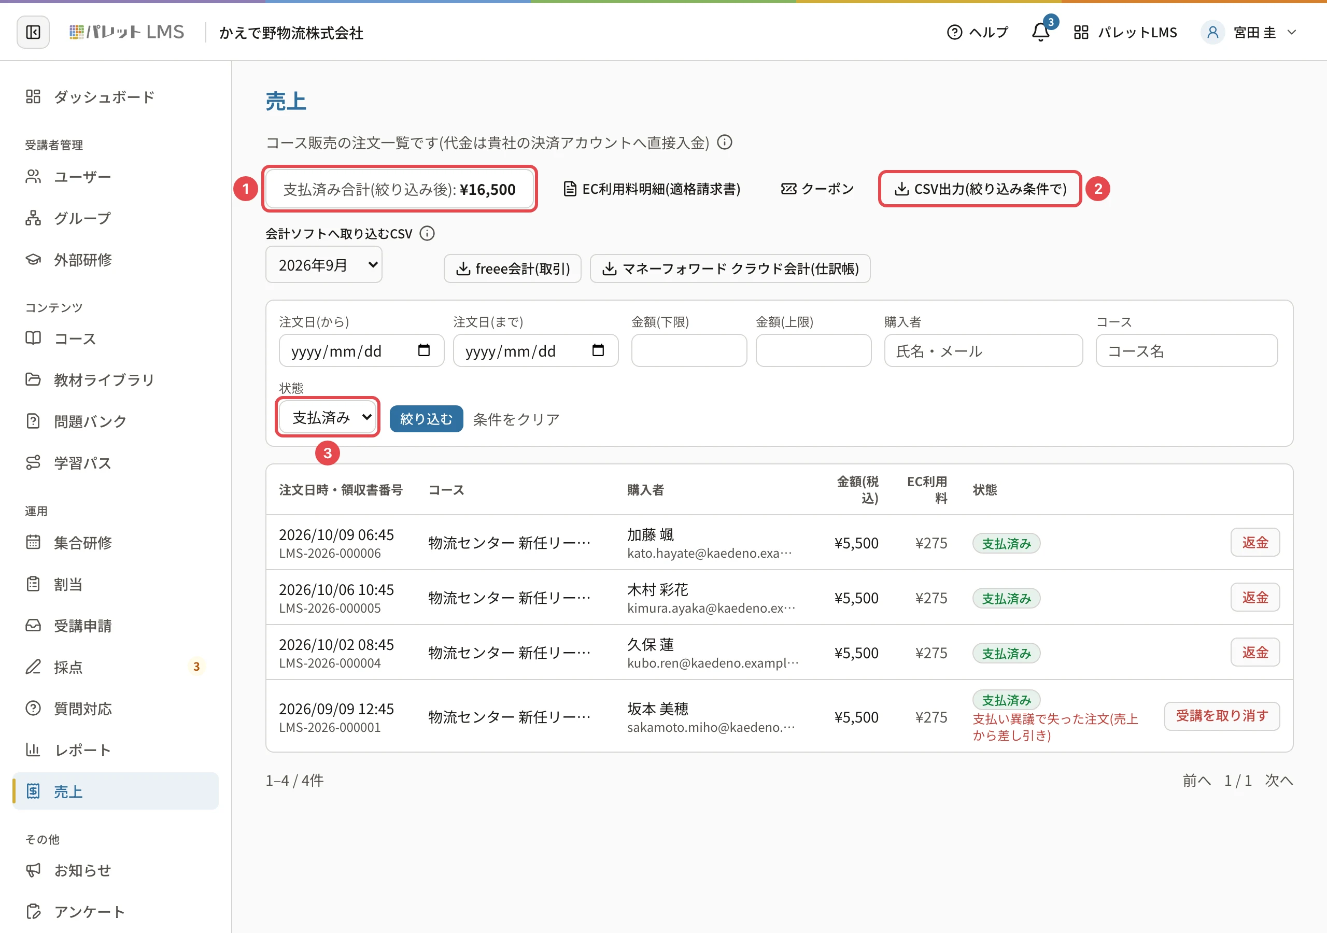The image size is (1327, 933).
Task: Open the notifications bell
Action: [x=1040, y=32]
